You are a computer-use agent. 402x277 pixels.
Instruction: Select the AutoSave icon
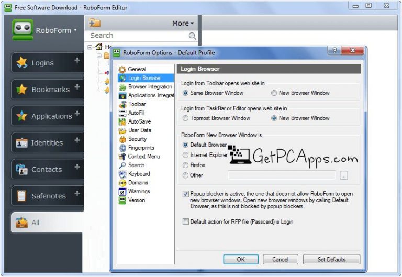122,121
